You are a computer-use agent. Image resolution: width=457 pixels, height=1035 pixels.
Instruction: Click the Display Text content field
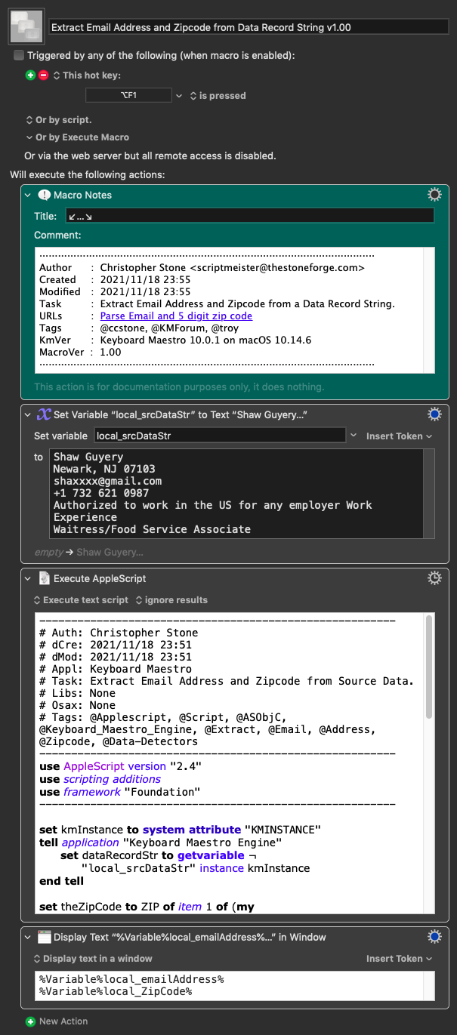tap(234, 985)
